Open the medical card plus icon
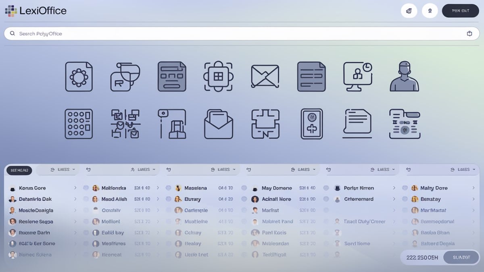This screenshot has height=272, width=484. tap(311, 124)
